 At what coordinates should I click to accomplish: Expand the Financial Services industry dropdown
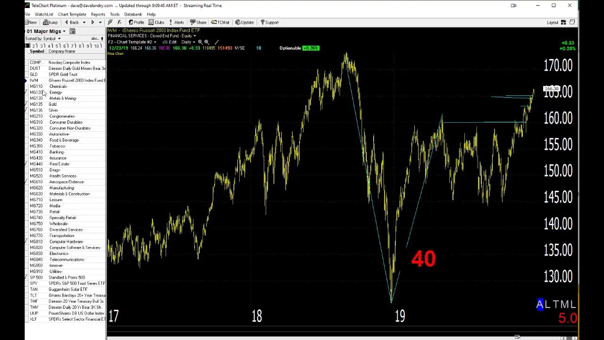tap(194, 36)
